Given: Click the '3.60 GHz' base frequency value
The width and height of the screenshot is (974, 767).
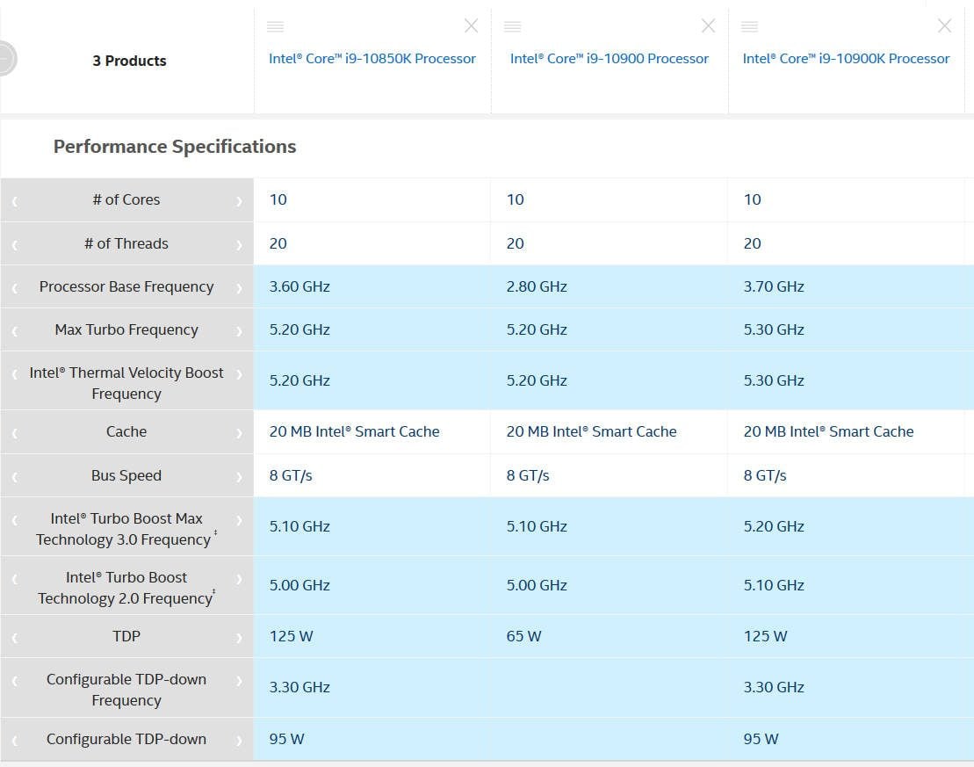Looking at the screenshot, I should click(x=299, y=286).
